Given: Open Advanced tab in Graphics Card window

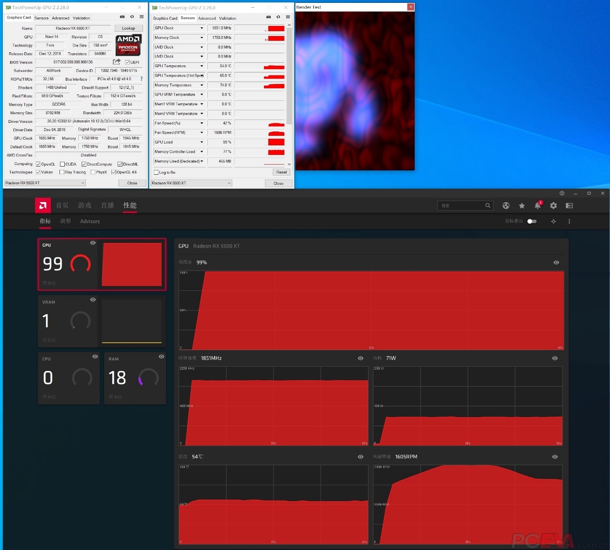Looking at the screenshot, I should click(x=60, y=18).
